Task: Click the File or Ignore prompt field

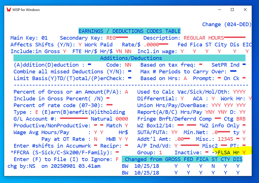Action: point(117,159)
